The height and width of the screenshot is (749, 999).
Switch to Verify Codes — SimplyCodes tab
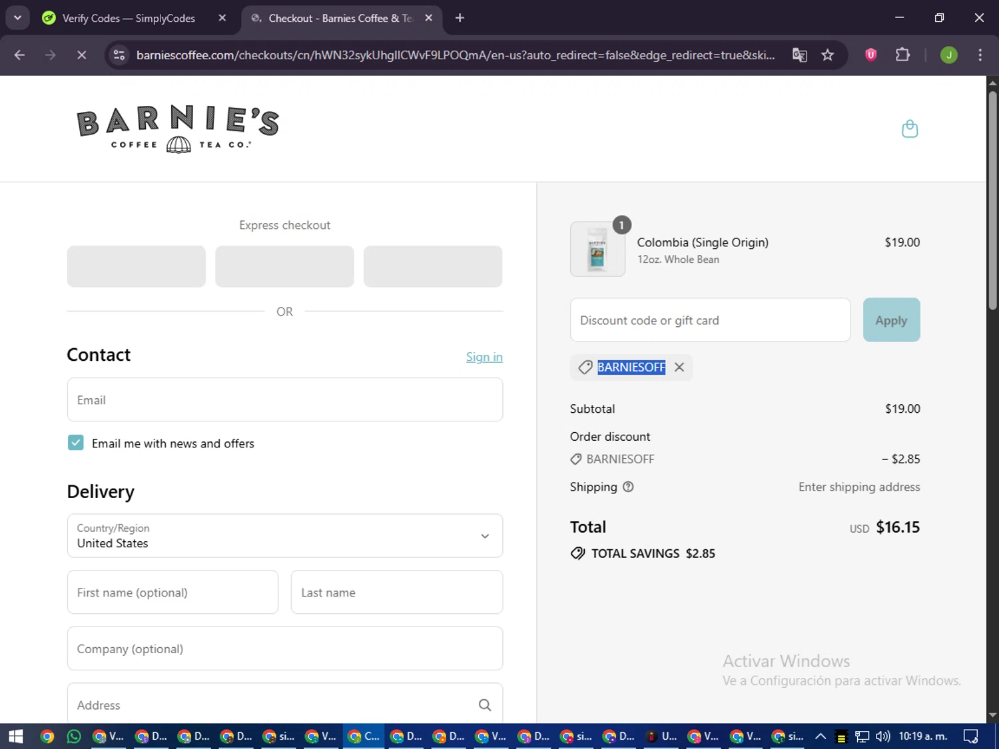point(129,18)
